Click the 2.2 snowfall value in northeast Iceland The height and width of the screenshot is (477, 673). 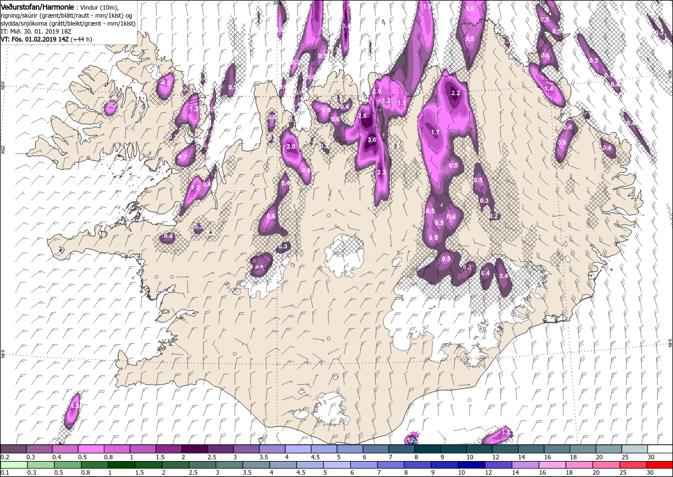tap(456, 93)
